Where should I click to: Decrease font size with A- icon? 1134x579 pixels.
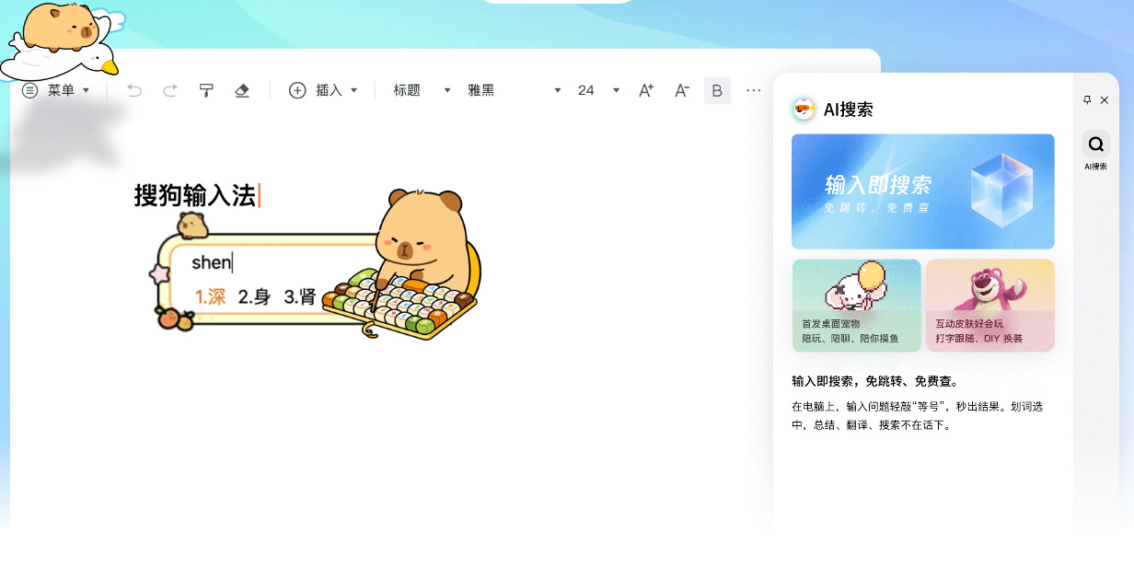click(x=682, y=90)
